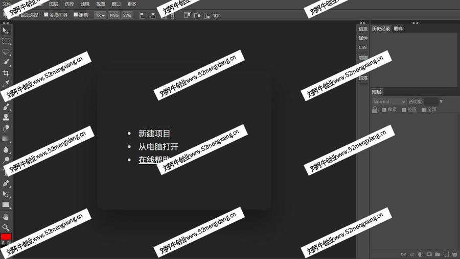
Task: Open the CSS side panel
Action: tap(362, 47)
